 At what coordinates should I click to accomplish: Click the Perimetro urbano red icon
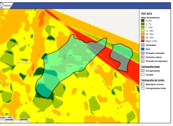(143, 57)
